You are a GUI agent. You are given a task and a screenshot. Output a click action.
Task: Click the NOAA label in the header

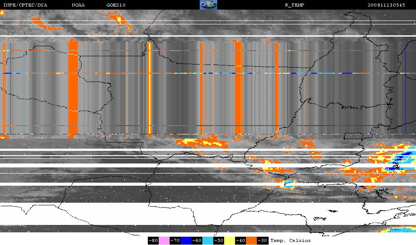pyautogui.click(x=78, y=5)
